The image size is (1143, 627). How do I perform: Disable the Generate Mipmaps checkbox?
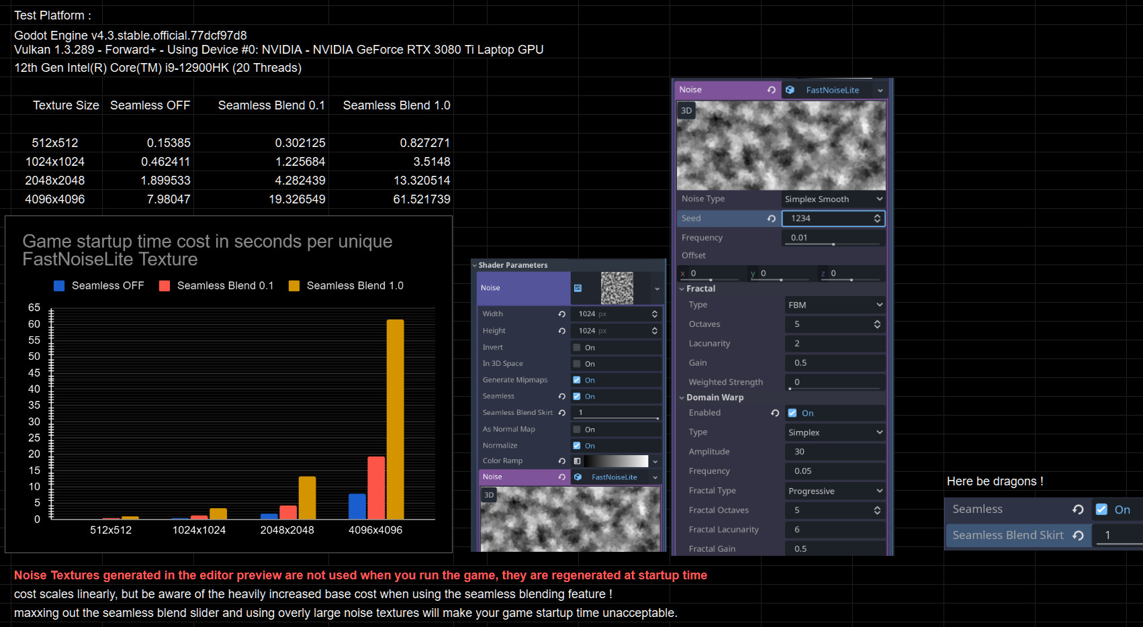click(x=577, y=380)
